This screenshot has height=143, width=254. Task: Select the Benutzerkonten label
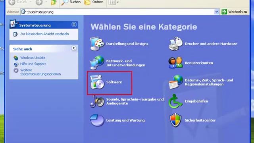pos(199,63)
